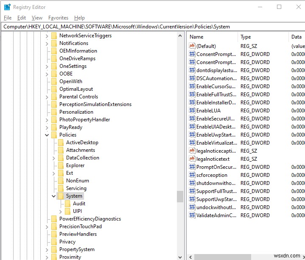
Task: Select the Explorer key under Policies
Action: tap(75, 165)
